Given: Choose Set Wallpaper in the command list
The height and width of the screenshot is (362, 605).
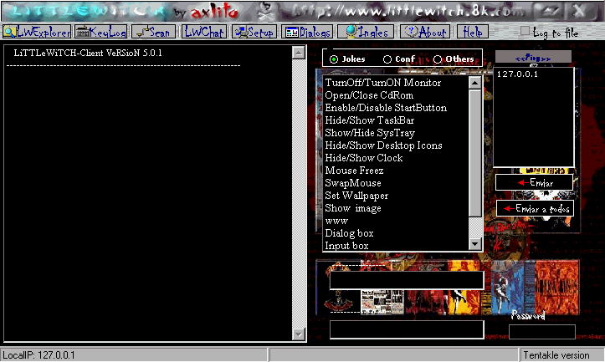Looking at the screenshot, I should (x=356, y=196).
